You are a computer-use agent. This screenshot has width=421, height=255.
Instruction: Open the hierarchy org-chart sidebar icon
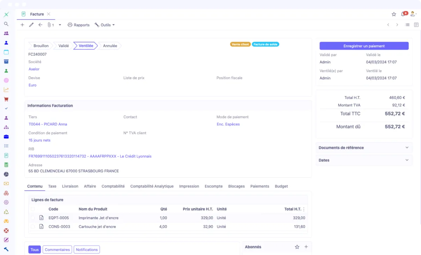pyautogui.click(x=6, y=127)
